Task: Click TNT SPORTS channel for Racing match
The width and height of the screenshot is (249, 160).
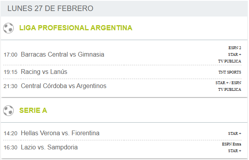Action: (230, 72)
